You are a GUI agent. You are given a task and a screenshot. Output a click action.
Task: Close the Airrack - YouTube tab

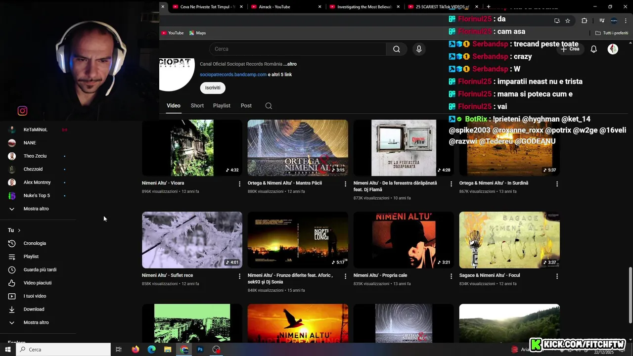click(x=320, y=7)
